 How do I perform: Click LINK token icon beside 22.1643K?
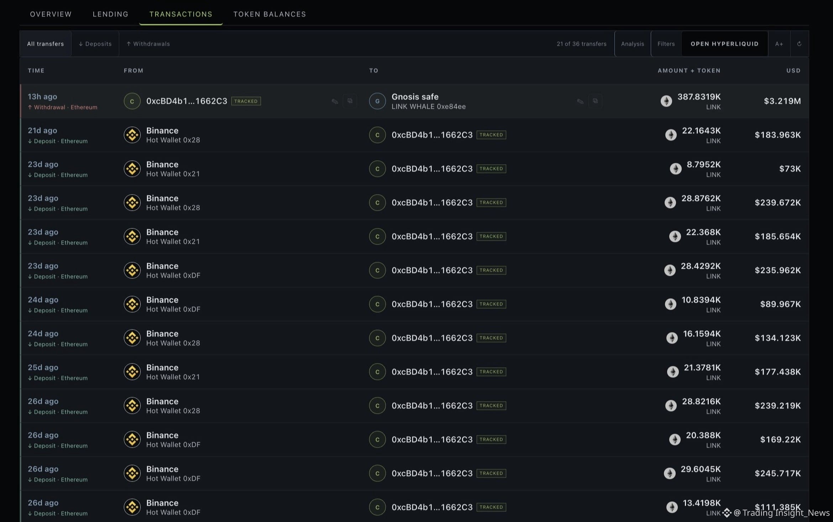click(671, 135)
